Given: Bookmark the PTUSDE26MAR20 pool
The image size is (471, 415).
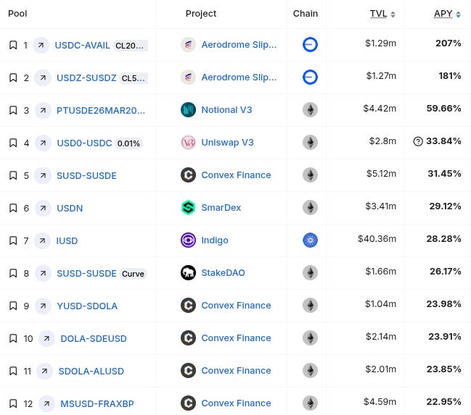Looking at the screenshot, I should [x=13, y=110].
